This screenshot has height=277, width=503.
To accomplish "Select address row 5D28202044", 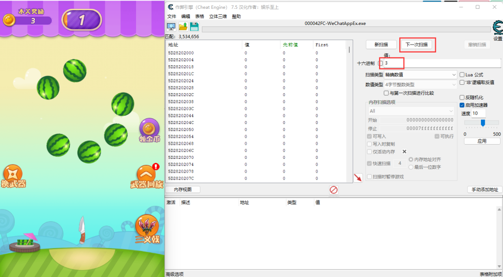I will (x=256, y=116).
